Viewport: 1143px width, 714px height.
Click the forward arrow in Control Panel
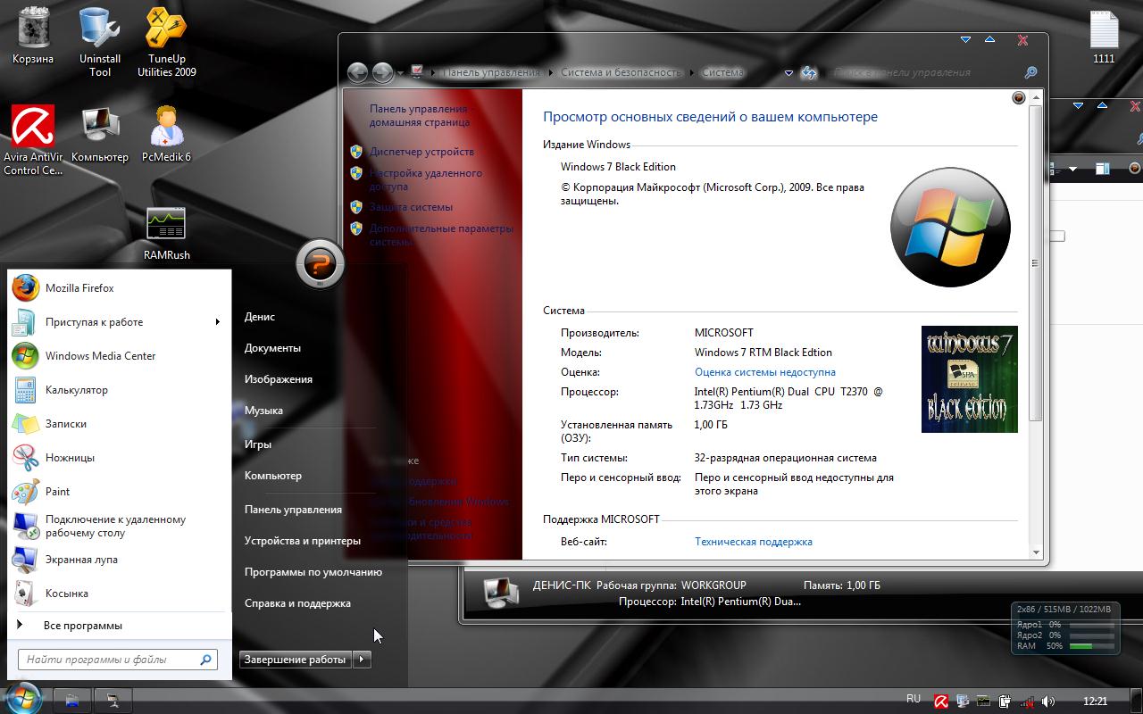click(x=383, y=72)
